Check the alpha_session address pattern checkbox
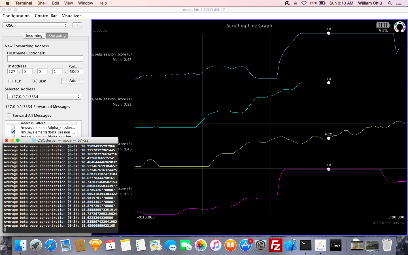The image size is (408, 255). 13,127
